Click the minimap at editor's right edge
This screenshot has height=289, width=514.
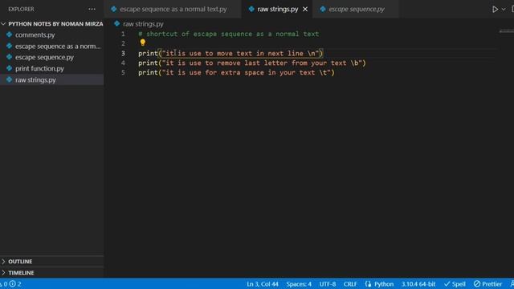507,31
